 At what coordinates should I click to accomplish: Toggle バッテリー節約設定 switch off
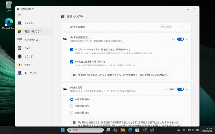[x=181, y=39]
